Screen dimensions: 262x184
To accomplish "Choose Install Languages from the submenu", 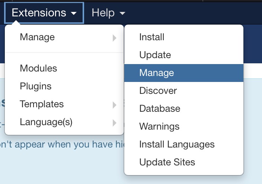I will [177, 145].
